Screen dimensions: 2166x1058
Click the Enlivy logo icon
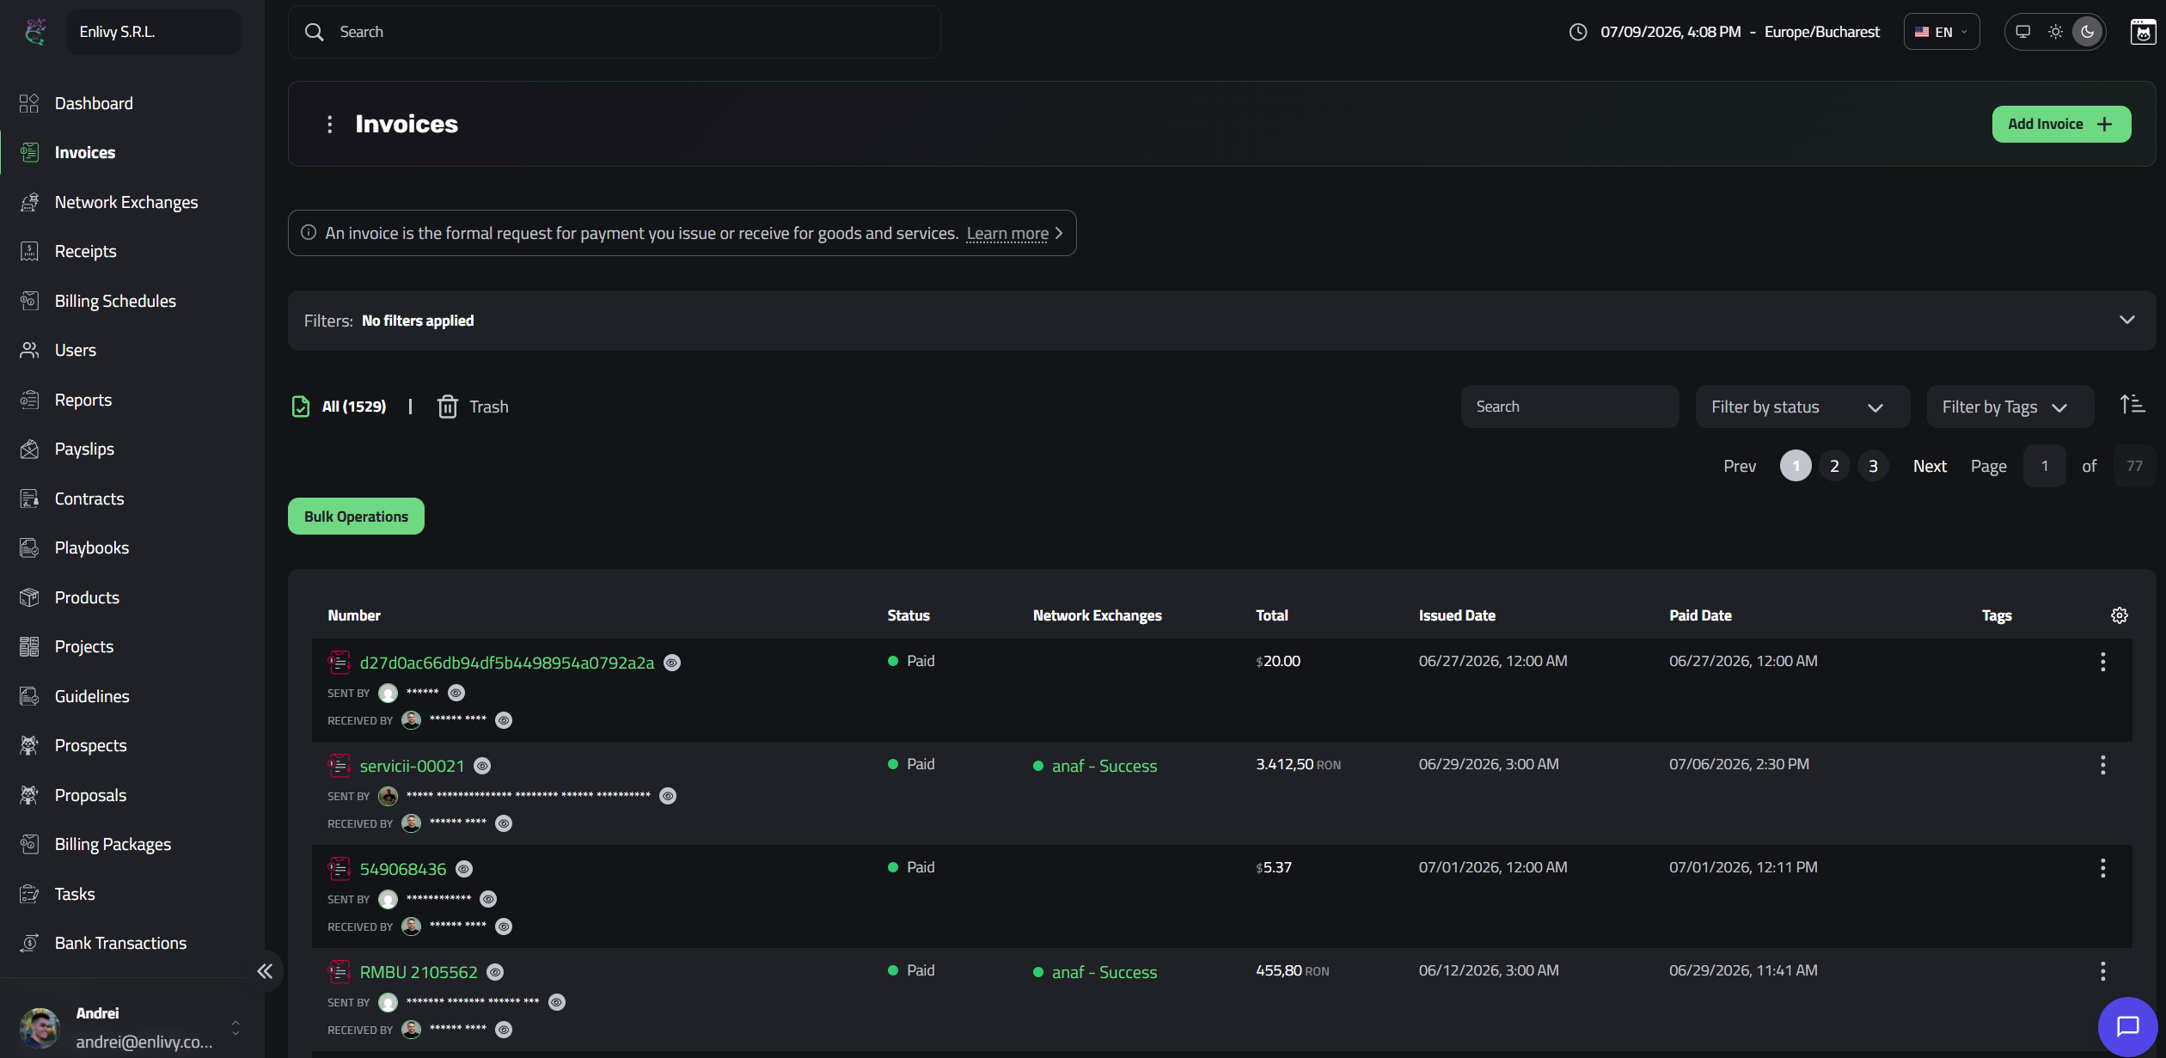(35, 32)
